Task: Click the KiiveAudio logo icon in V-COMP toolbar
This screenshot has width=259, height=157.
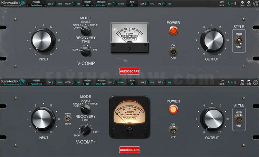Action: coord(22,3)
